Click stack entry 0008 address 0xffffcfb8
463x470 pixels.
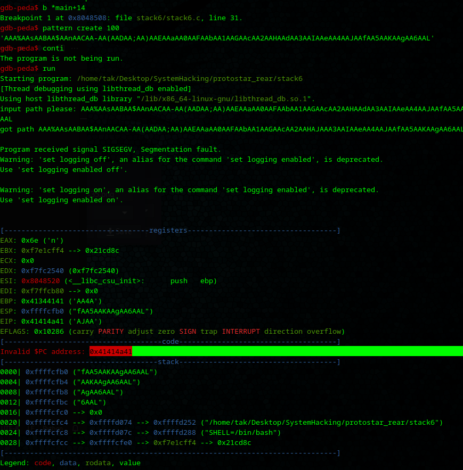point(47,392)
